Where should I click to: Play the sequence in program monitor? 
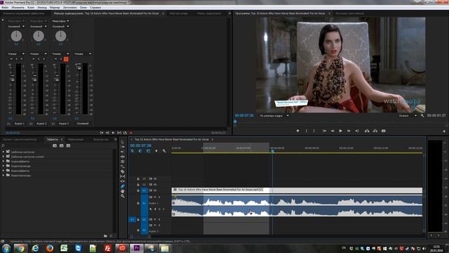coord(340,131)
